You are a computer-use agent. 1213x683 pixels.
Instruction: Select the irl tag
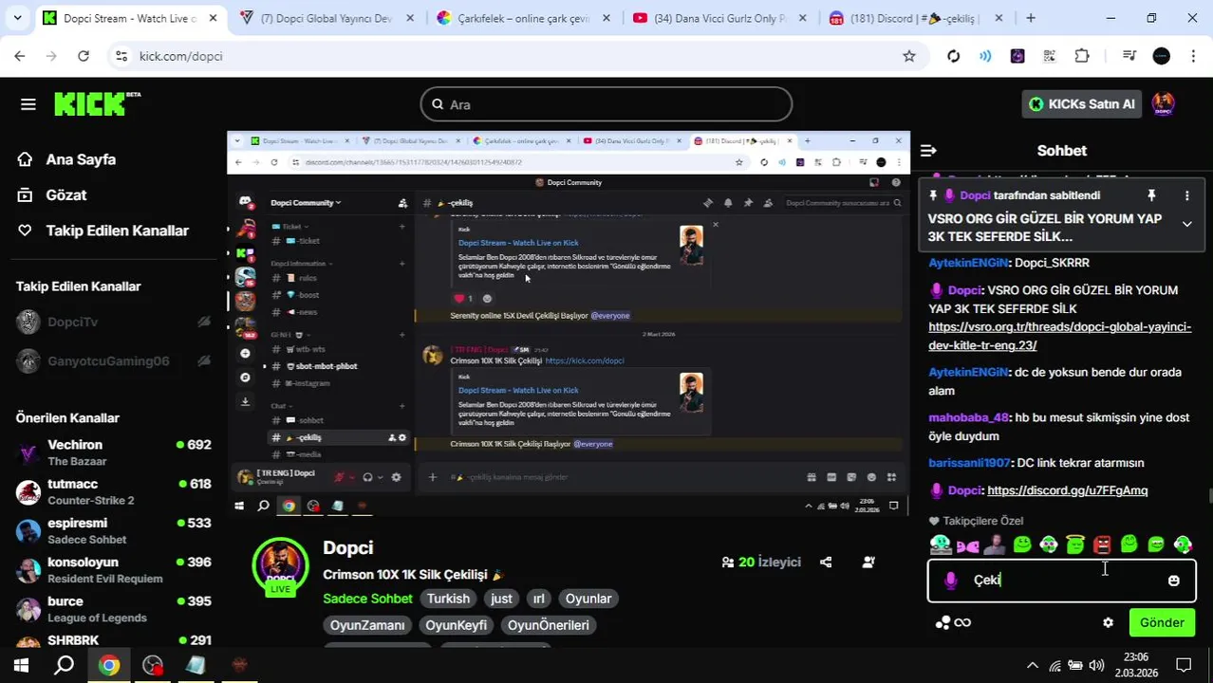point(538,599)
